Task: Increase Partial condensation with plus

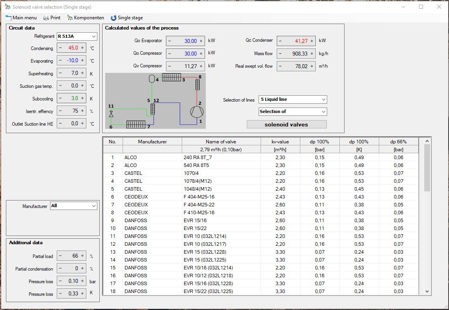Action: (82, 269)
